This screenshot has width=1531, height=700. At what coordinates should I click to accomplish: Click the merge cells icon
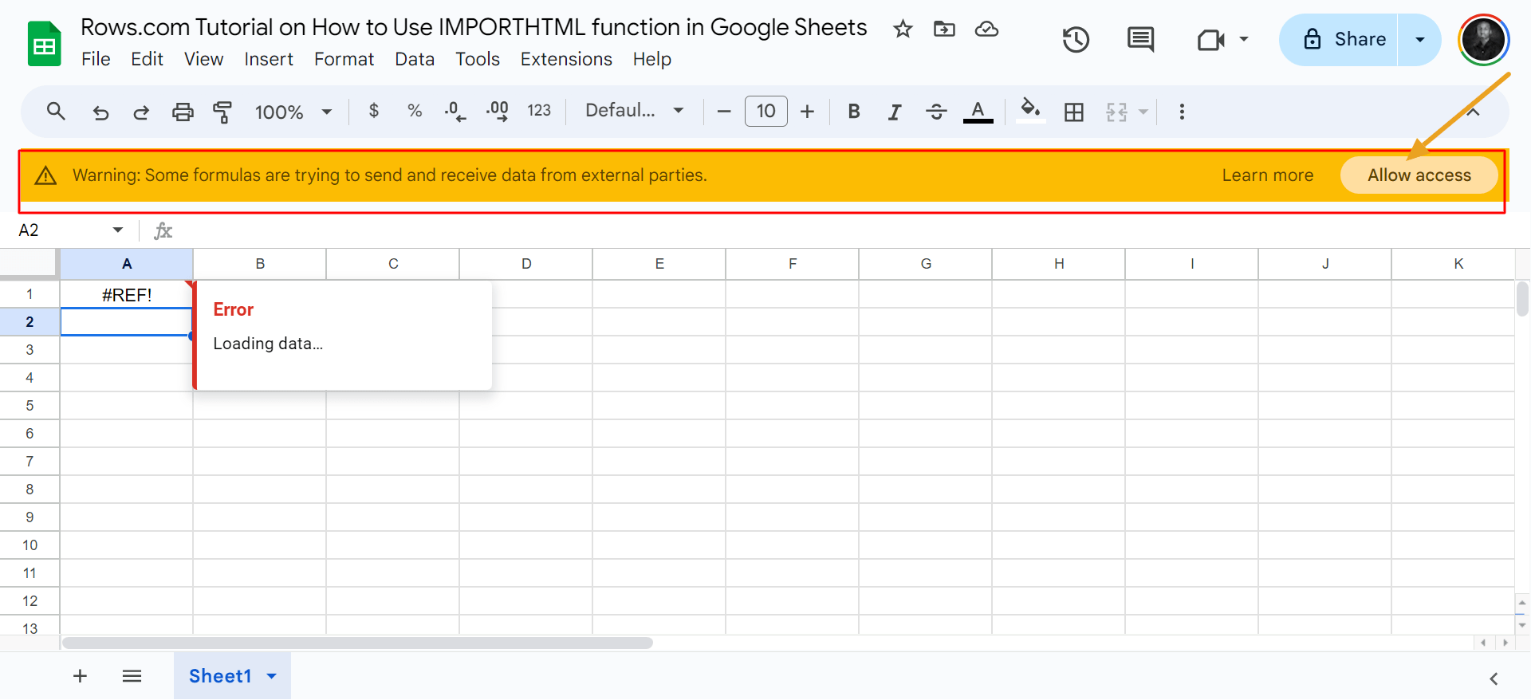[x=1117, y=112]
